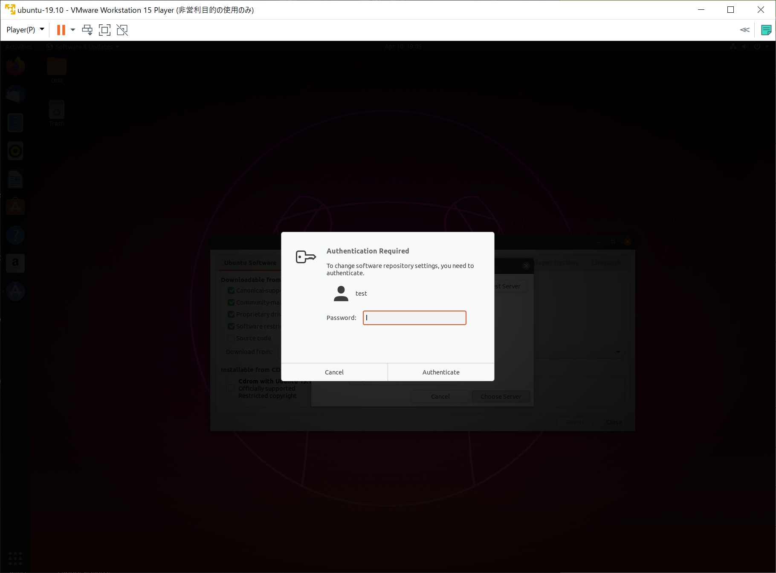Toggle VMware Unity mode icon
This screenshot has height=573, width=776.
(x=122, y=30)
